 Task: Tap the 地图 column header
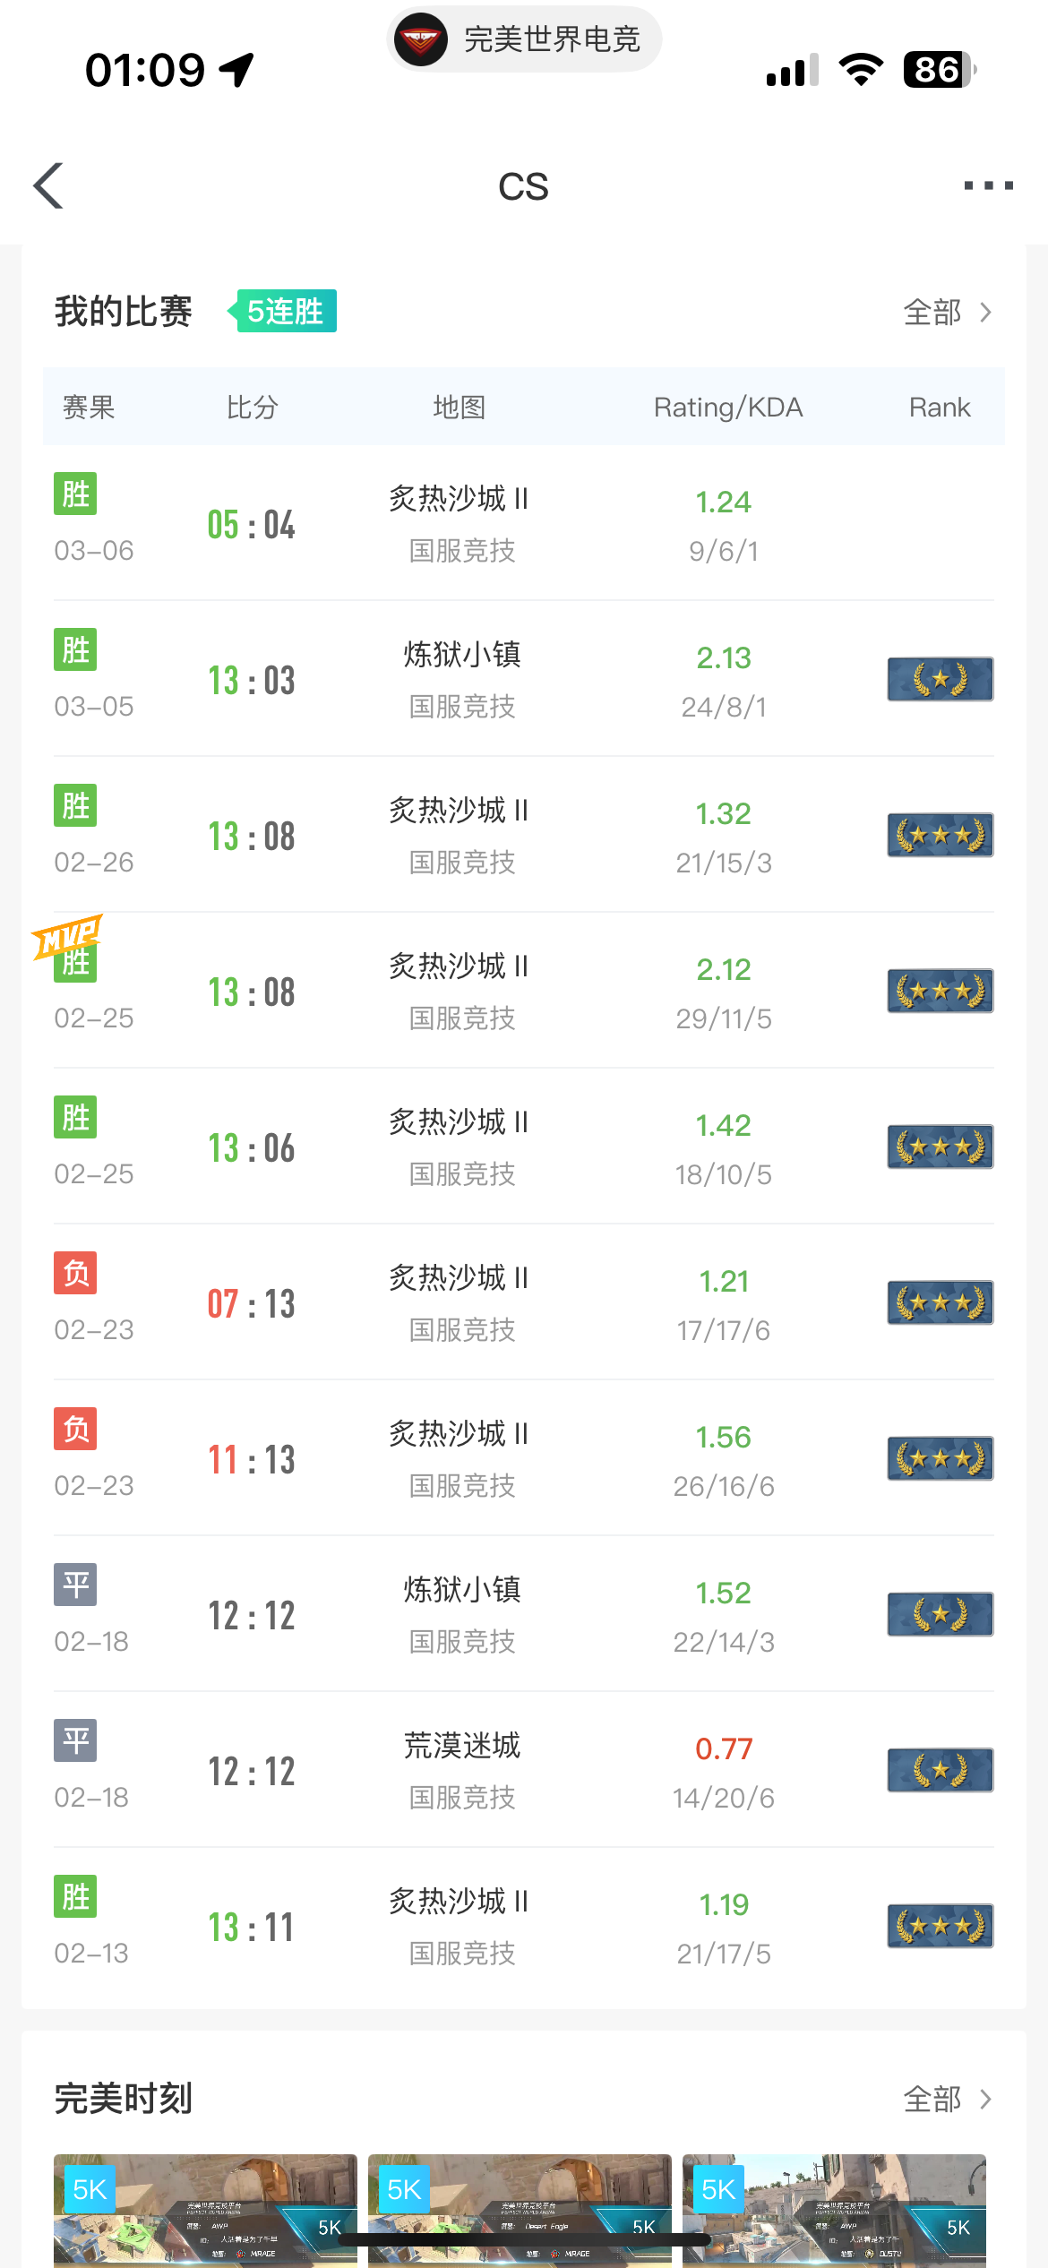[459, 408]
